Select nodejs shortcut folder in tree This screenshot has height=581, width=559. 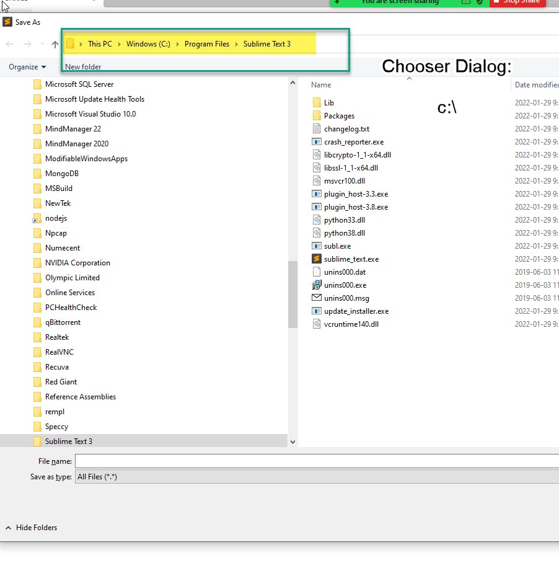pos(56,218)
